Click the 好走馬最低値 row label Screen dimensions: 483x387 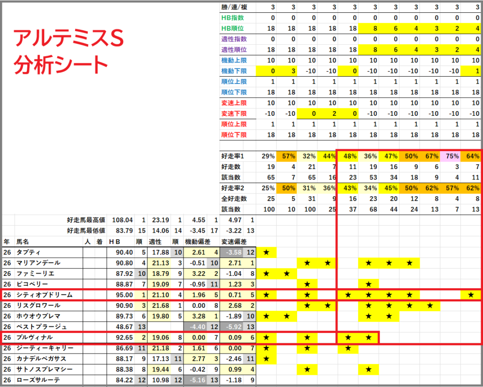point(86,231)
